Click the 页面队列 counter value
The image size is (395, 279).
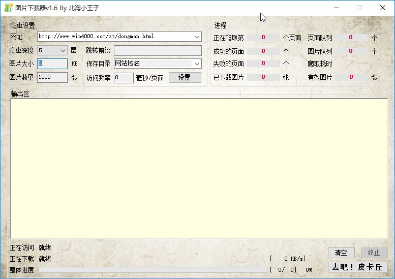tap(351, 38)
